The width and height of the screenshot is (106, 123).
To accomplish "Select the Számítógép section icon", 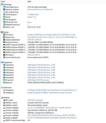I will (2, 4).
